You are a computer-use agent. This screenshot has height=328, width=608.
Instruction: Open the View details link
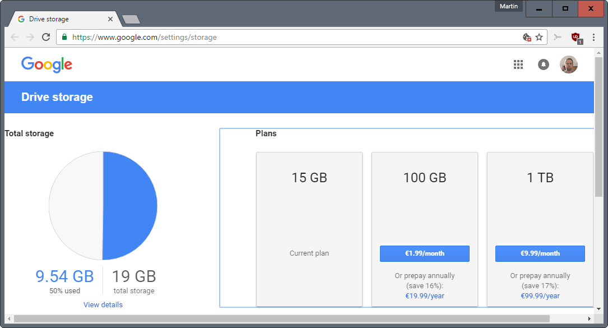[x=103, y=304]
